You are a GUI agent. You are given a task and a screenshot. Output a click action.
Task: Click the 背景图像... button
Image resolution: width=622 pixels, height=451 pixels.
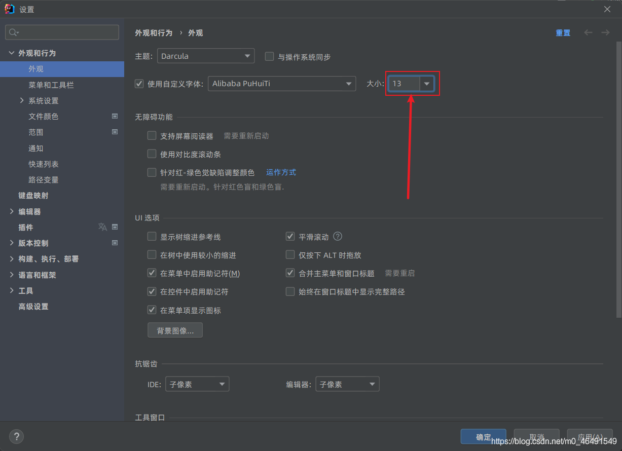pos(175,330)
